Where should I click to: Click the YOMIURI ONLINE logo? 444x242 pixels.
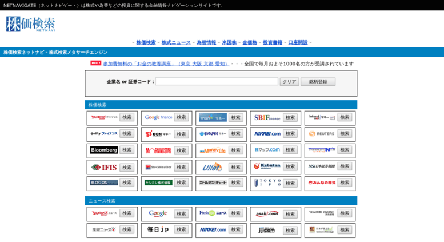[x=322, y=213]
